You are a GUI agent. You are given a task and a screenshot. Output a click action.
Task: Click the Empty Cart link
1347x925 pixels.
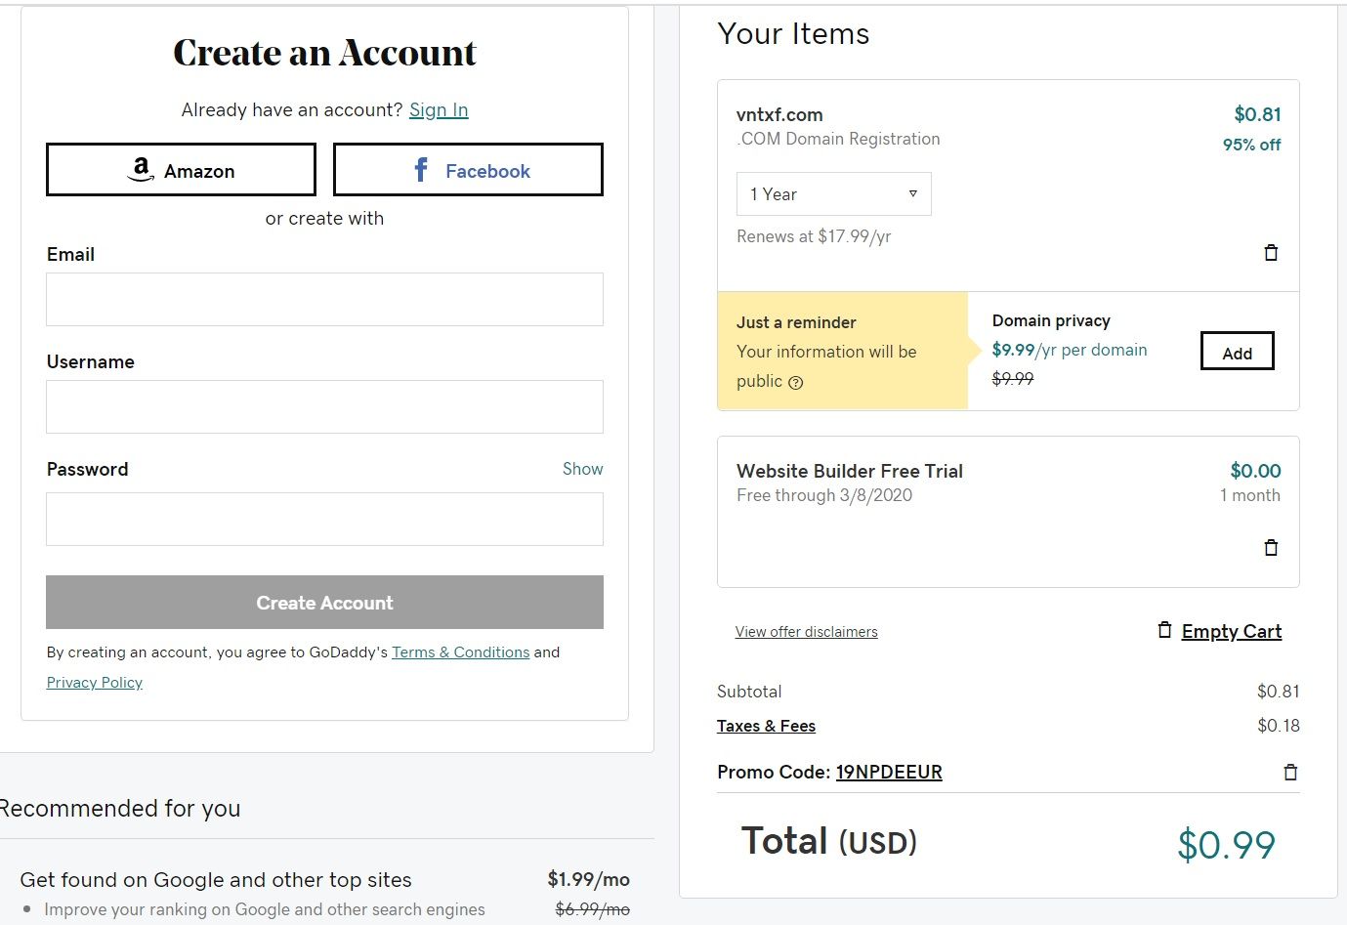click(1231, 632)
